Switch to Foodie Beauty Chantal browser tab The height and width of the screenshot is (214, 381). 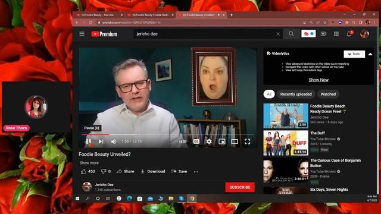[x=151, y=15]
